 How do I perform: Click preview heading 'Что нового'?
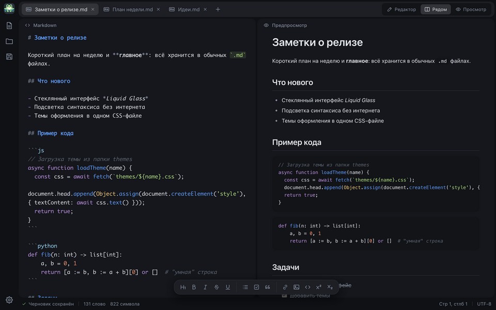tap(292, 83)
